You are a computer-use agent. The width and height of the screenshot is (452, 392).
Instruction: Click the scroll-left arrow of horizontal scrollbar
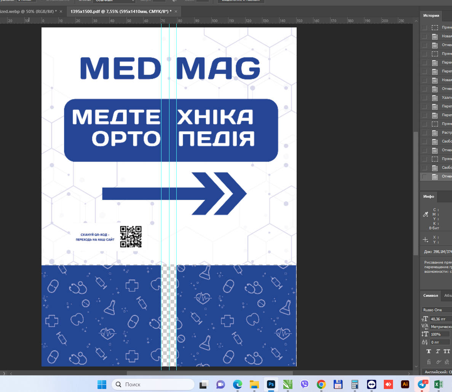coord(11,373)
